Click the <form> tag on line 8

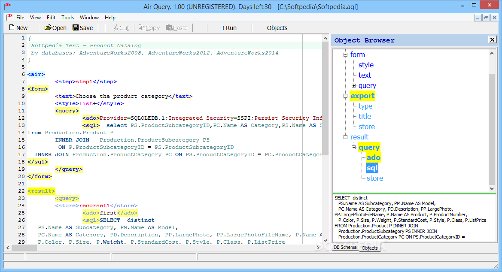pyautogui.click(x=38, y=89)
